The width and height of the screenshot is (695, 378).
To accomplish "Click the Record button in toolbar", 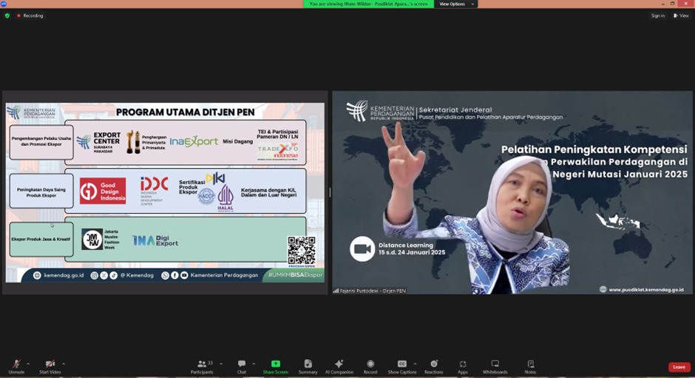I will 370,367.
